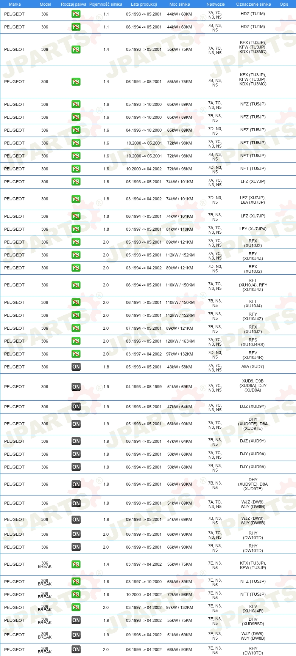This screenshot has width=296, height=656.
Task: Click petrol icon in 1.1 05.1993 HDZ row
Action: [x=76, y=14]
